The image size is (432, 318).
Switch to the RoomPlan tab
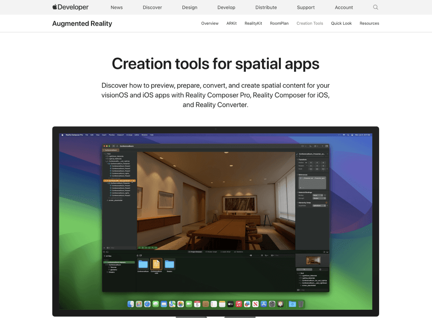(x=279, y=23)
